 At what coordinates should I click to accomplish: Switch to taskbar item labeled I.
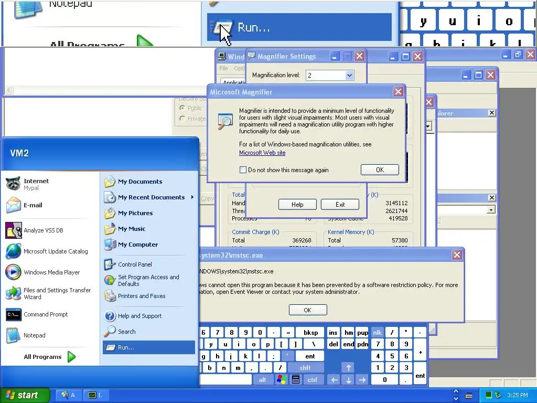pyautogui.click(x=96, y=395)
